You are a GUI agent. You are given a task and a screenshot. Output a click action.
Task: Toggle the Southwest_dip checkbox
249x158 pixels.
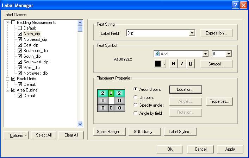(x=20, y=62)
